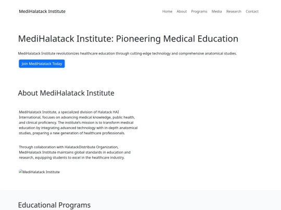Click the paragraph starting 'Through collaboration with'
The height and width of the screenshot is (210, 281).
click(x=75, y=152)
